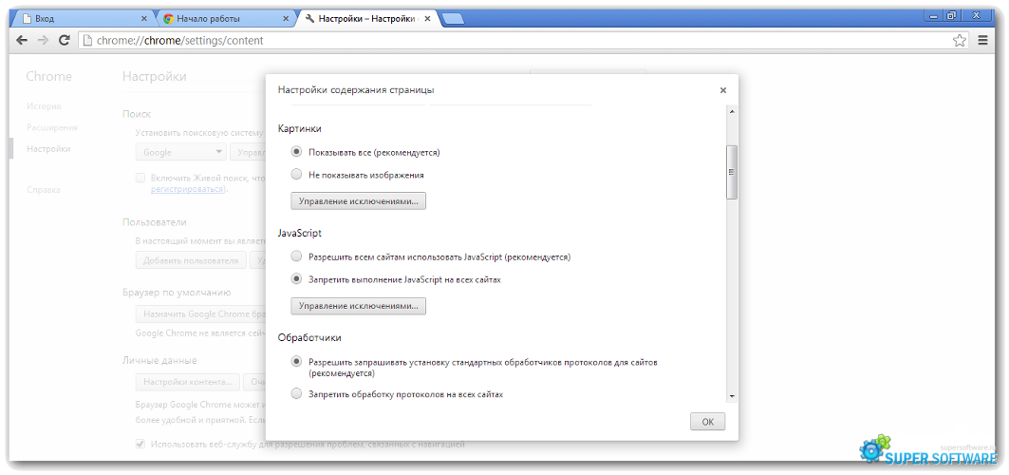Bookmark this page with the star icon
This screenshot has height=475, width=1009.
(959, 41)
